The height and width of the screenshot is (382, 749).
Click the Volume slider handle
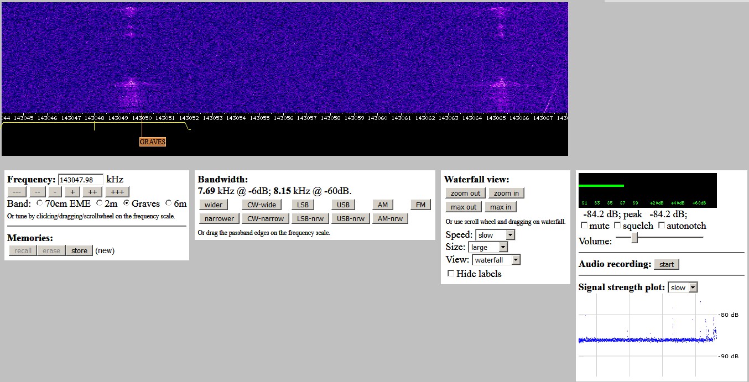click(x=635, y=237)
